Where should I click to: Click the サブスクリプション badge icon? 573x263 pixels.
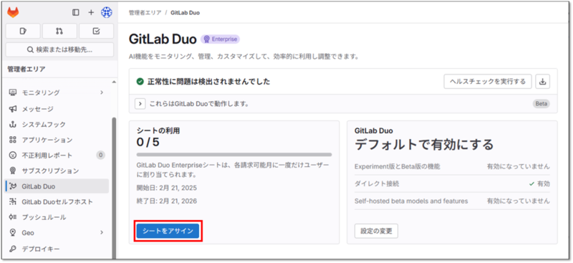[x=13, y=171]
